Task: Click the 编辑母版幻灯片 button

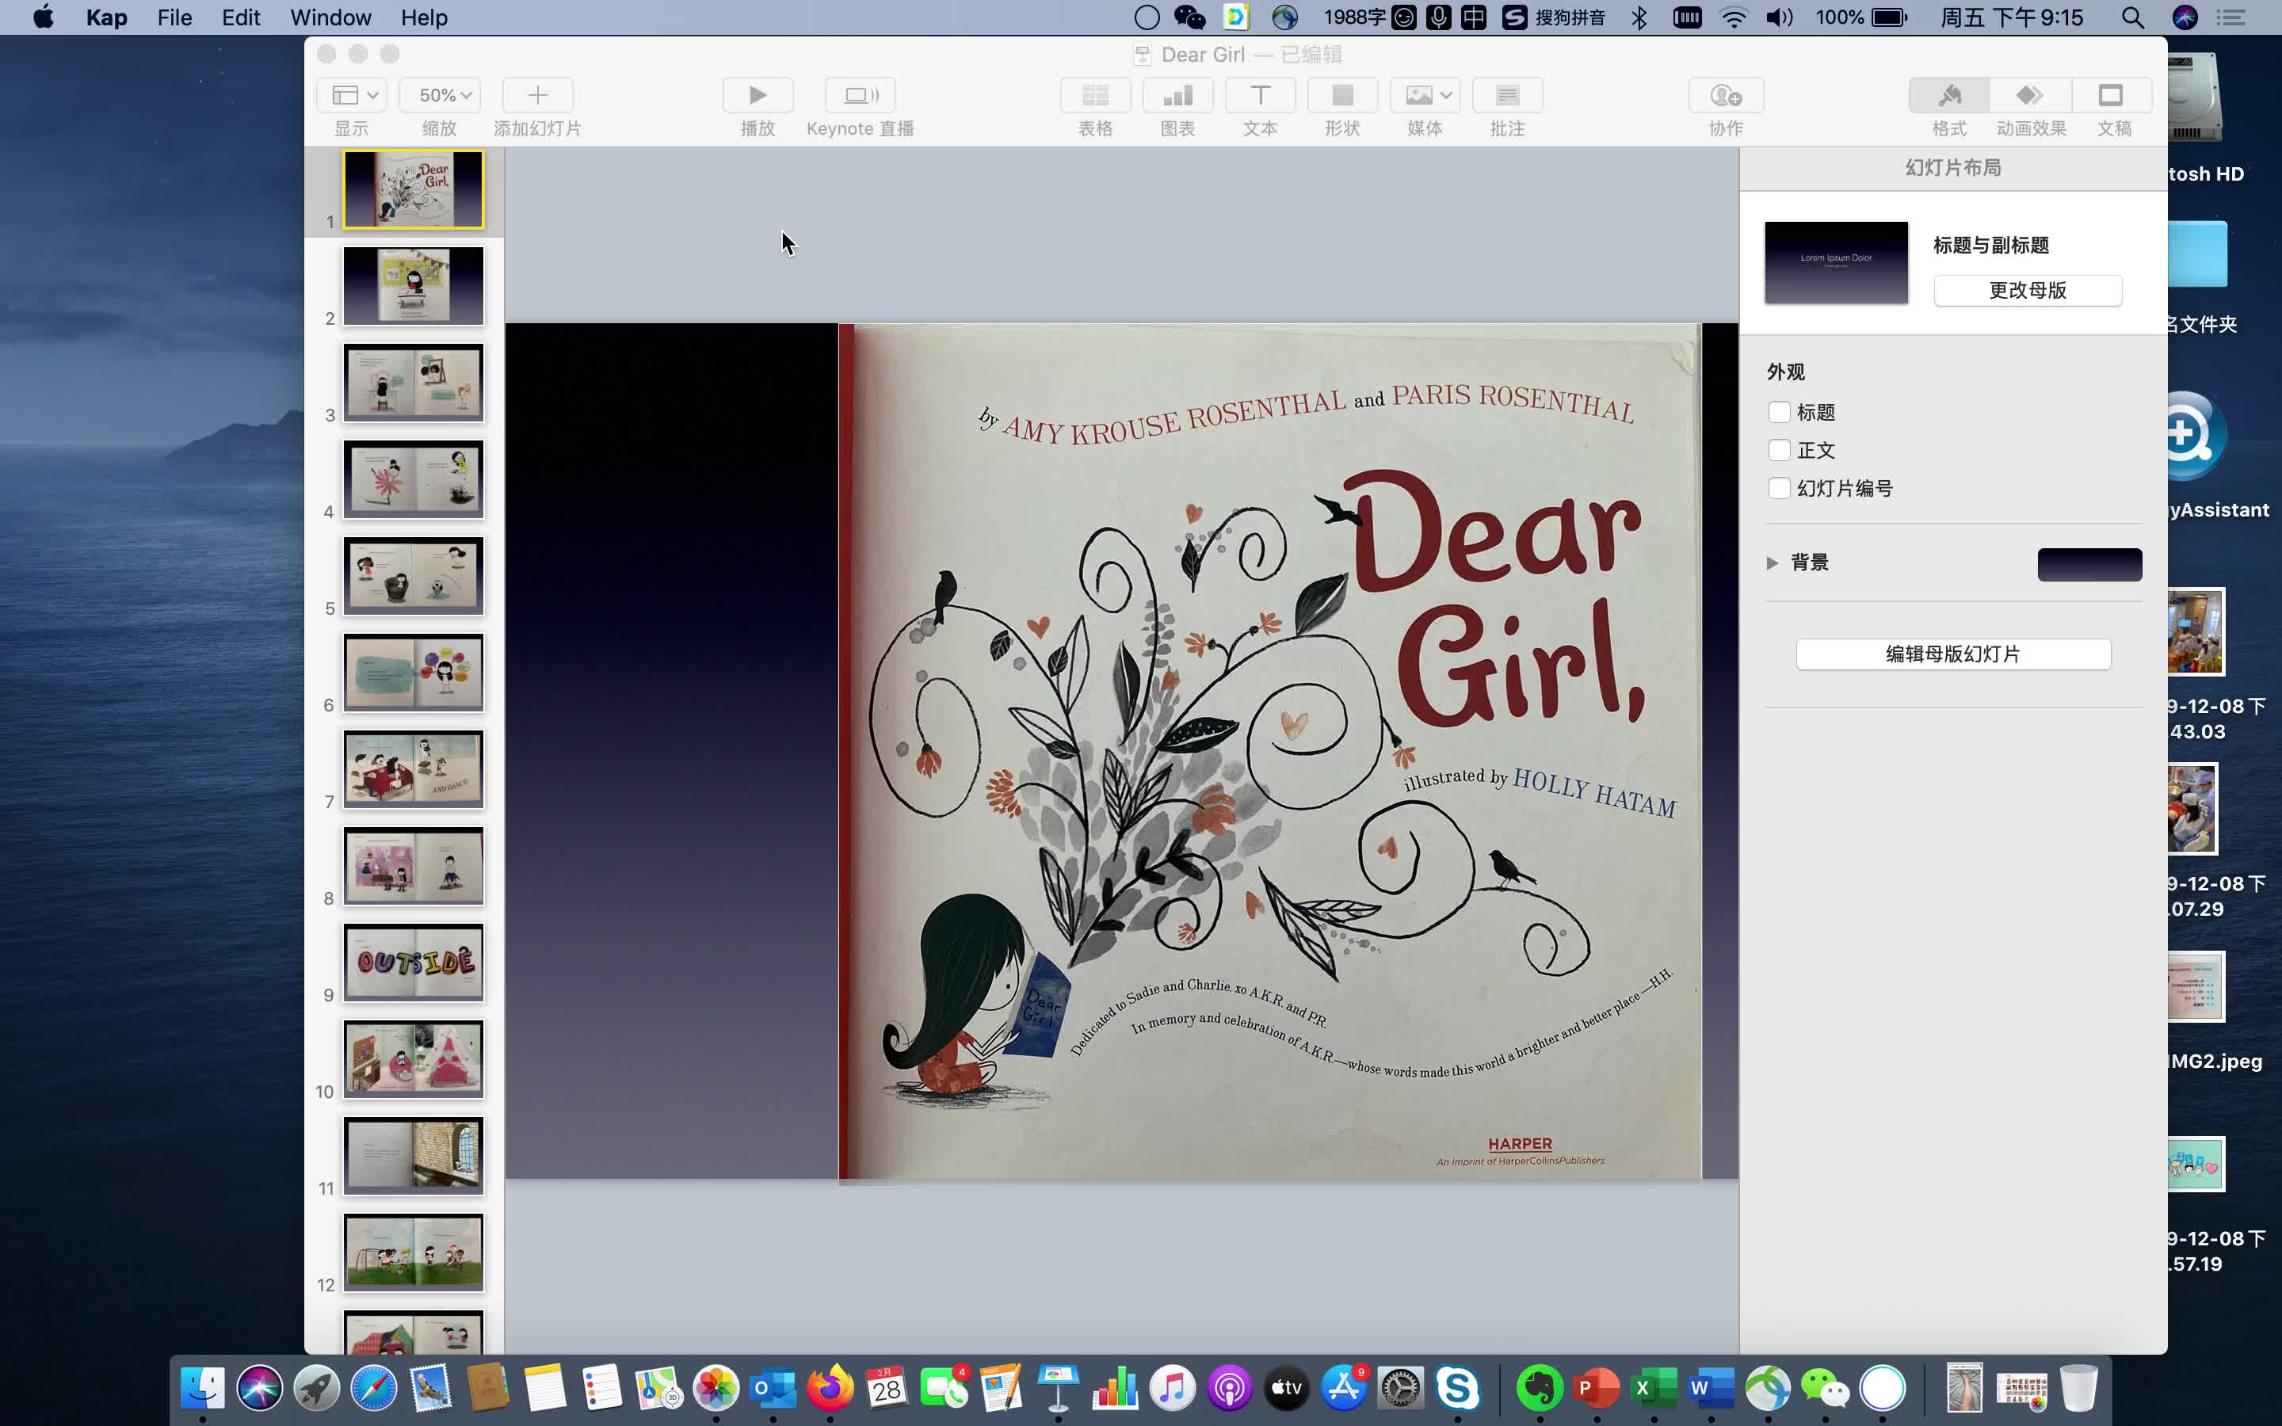Action: point(1953,654)
